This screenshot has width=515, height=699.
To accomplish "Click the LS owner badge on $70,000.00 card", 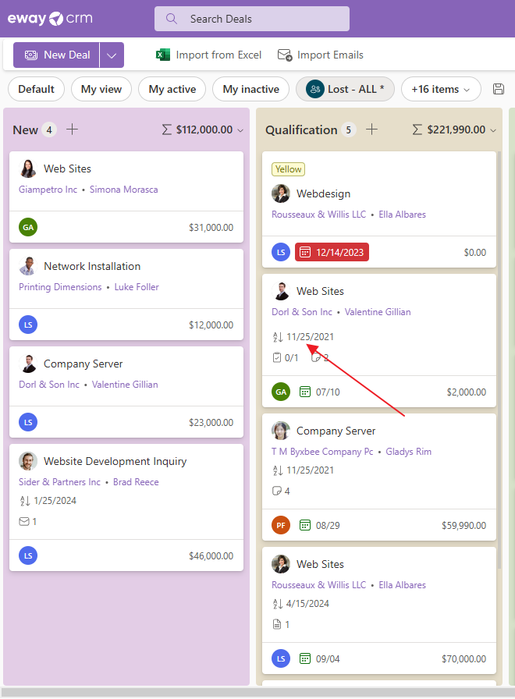I will tap(281, 658).
